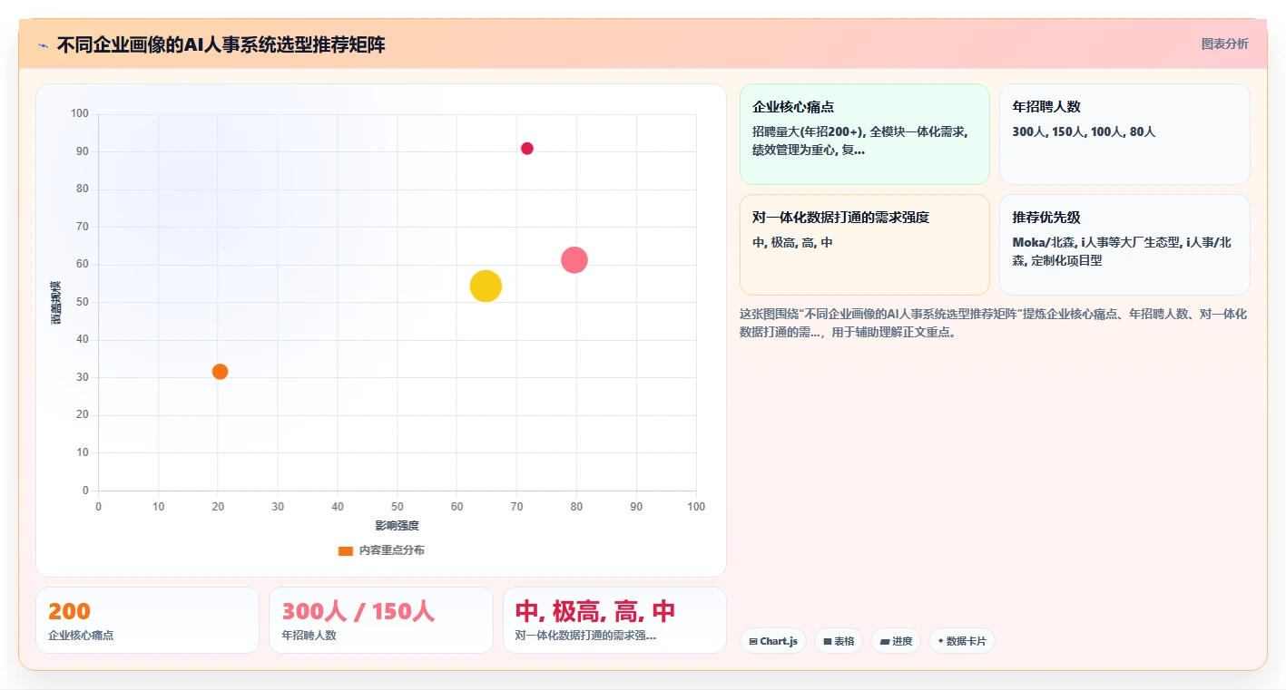The image size is (1286, 690).
Task: Open the 企业核心痛点 info card
Action: tap(865, 134)
